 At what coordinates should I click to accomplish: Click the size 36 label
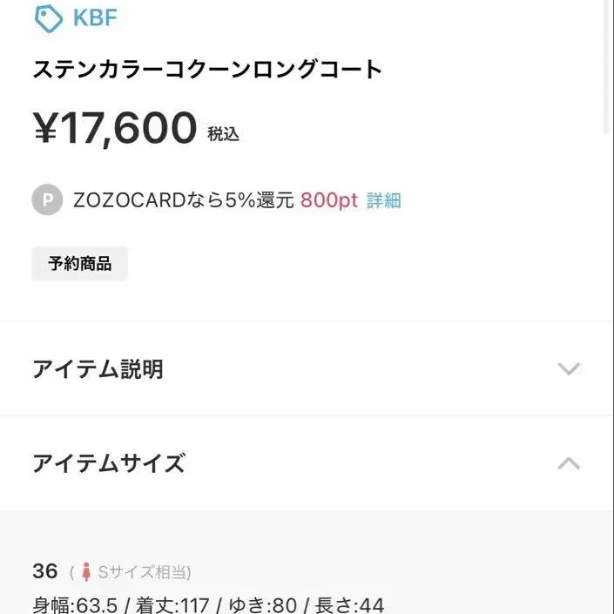click(45, 571)
